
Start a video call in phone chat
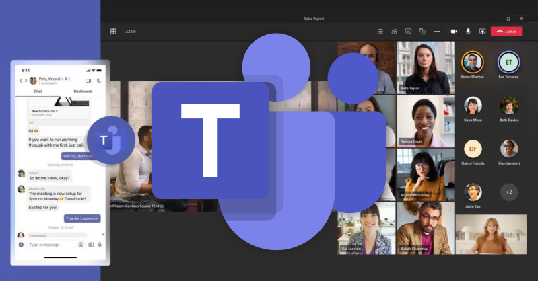[88, 81]
